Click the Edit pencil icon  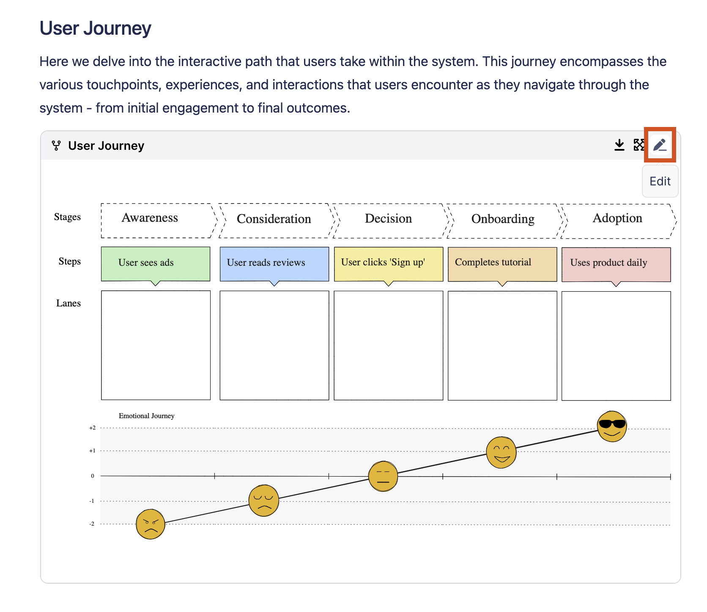tap(660, 145)
